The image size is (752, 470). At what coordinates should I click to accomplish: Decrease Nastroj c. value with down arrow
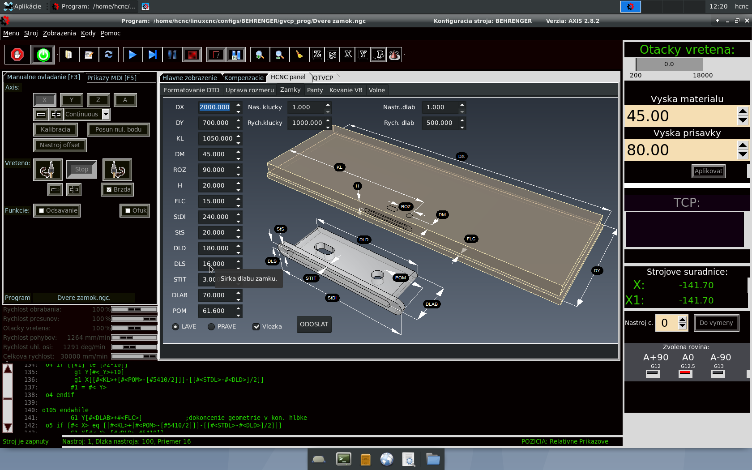(x=682, y=326)
